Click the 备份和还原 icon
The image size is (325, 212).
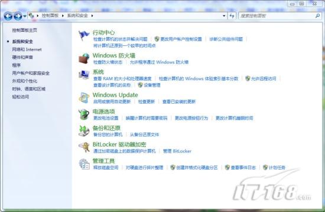click(84, 131)
